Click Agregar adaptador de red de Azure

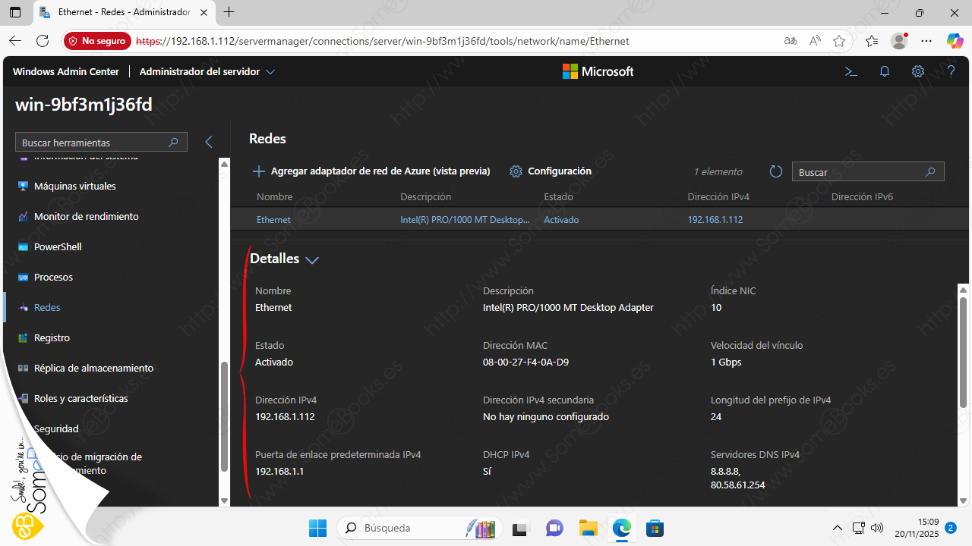371,171
